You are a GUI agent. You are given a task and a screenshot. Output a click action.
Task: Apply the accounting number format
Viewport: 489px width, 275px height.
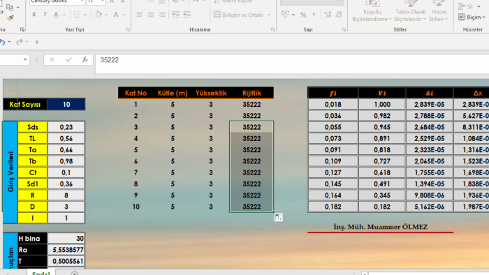pos(285,15)
